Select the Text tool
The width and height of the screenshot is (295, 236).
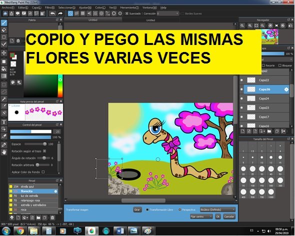point(4,122)
